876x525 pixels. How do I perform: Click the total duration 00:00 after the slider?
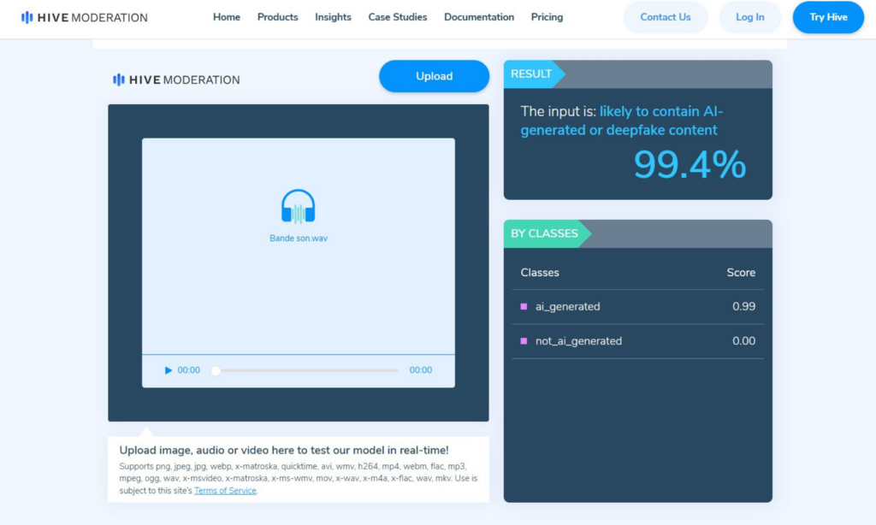[421, 370]
